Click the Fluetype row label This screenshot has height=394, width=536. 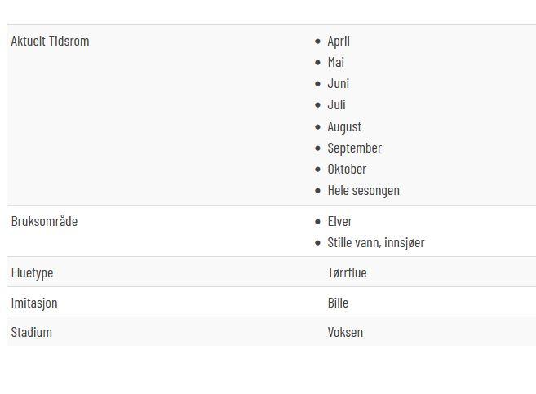pos(32,273)
